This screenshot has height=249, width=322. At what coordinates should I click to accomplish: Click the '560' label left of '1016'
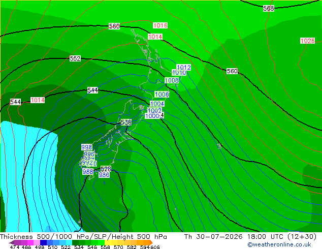click(x=114, y=26)
